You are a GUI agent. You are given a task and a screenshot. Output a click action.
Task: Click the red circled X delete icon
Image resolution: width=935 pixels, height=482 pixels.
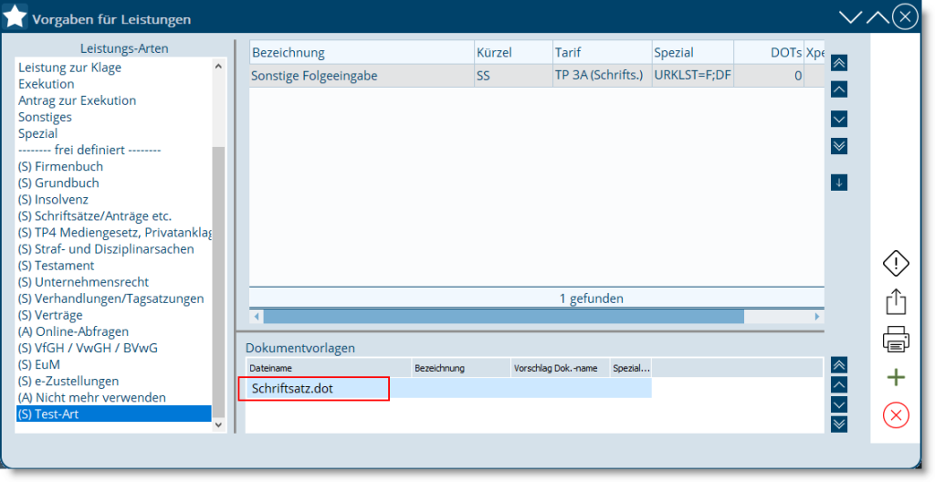(x=896, y=416)
